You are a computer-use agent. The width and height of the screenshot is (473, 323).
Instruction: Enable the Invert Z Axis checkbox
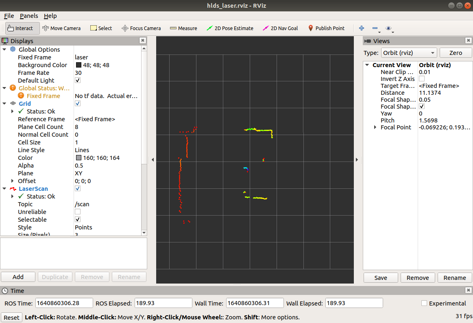(422, 79)
